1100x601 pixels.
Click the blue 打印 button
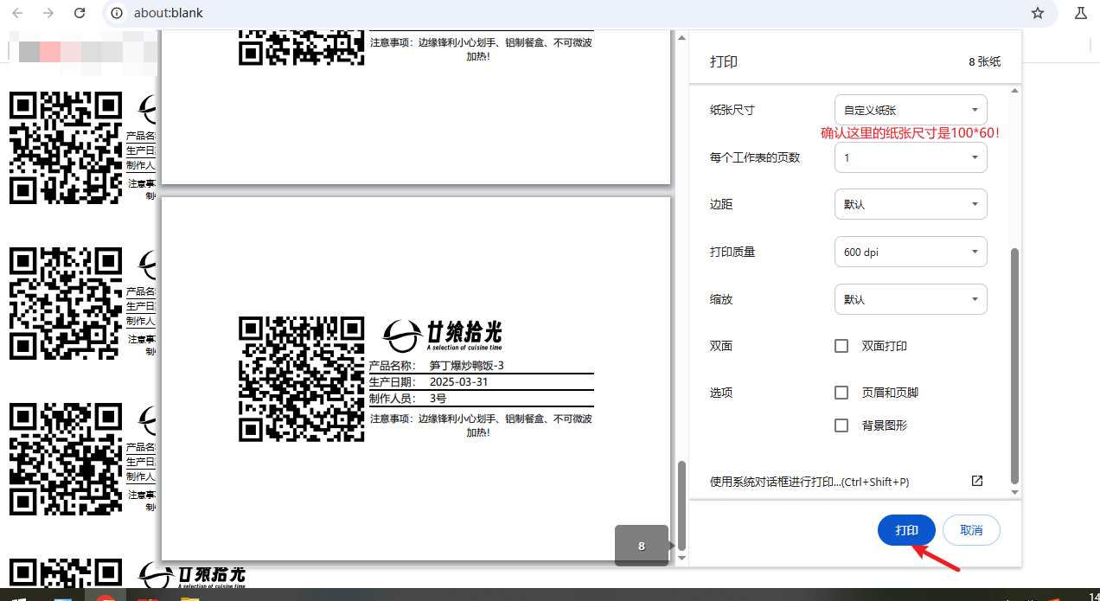coord(906,530)
